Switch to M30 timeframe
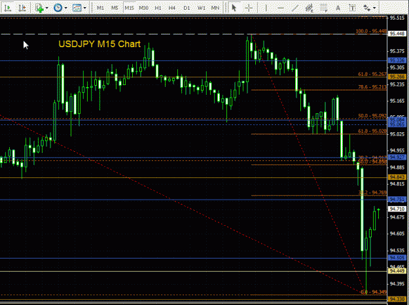Image resolution: width=409 pixels, height=305 pixels. [143, 8]
